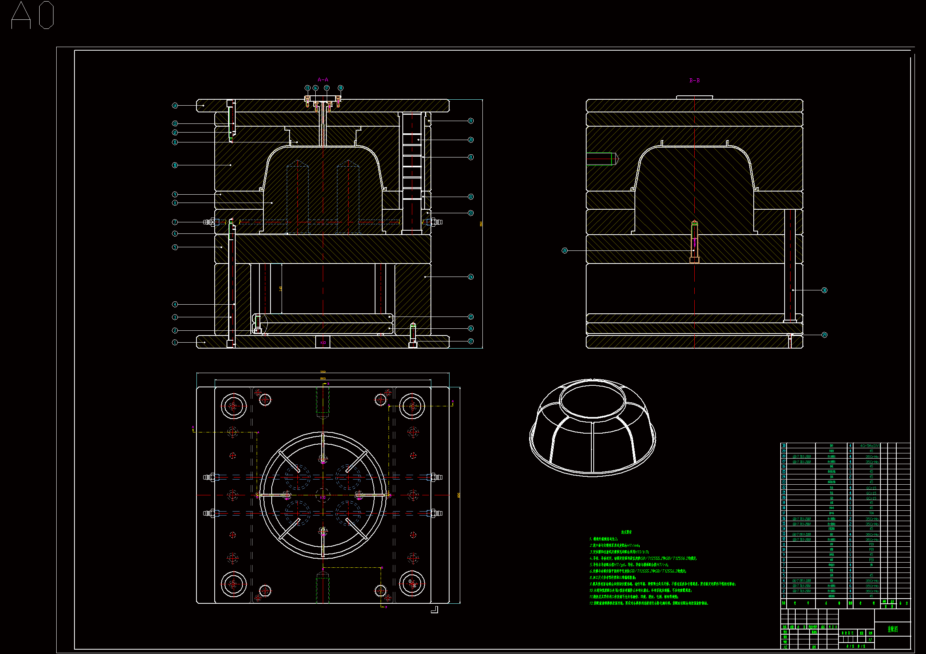Select balloon 27 at the lower right
This screenshot has height=654, width=926.
[x=471, y=341]
